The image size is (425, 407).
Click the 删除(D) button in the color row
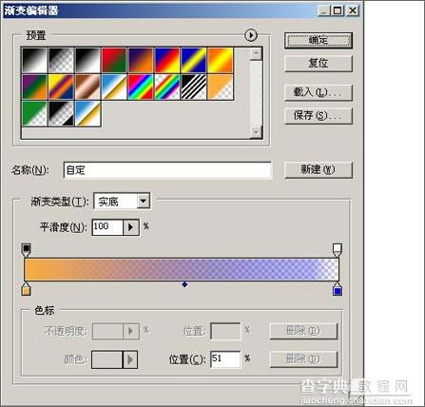303,359
